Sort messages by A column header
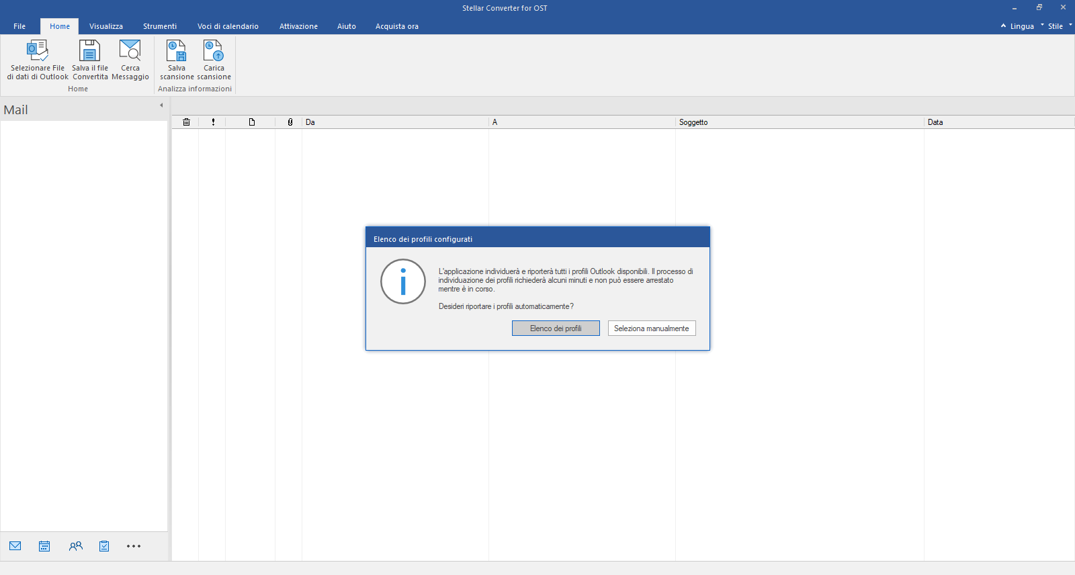 (x=582, y=122)
